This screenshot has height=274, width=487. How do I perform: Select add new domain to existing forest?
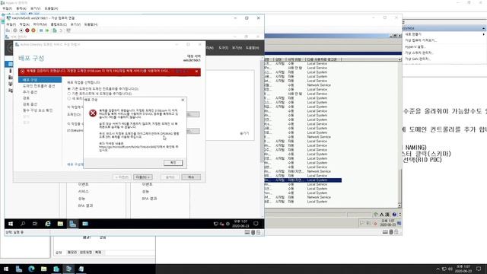[x=69, y=94]
